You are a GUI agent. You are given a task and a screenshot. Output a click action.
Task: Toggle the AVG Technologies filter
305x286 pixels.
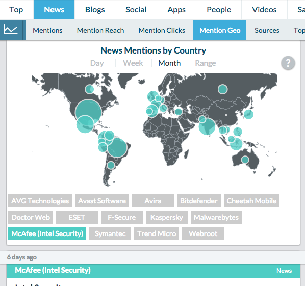pos(40,201)
